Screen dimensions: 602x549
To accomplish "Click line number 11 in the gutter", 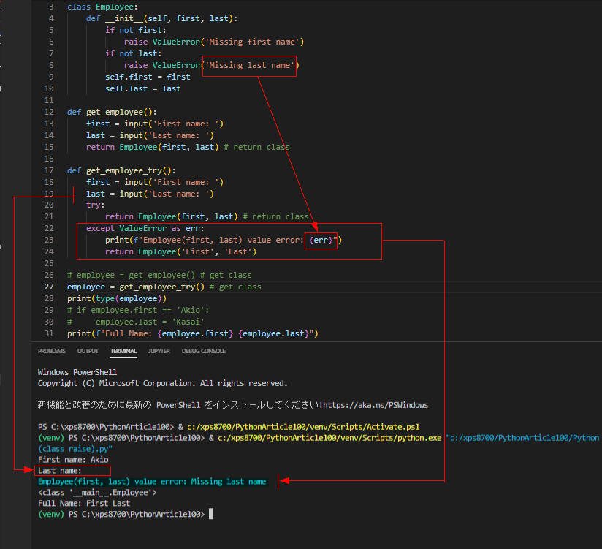I will coord(49,100).
